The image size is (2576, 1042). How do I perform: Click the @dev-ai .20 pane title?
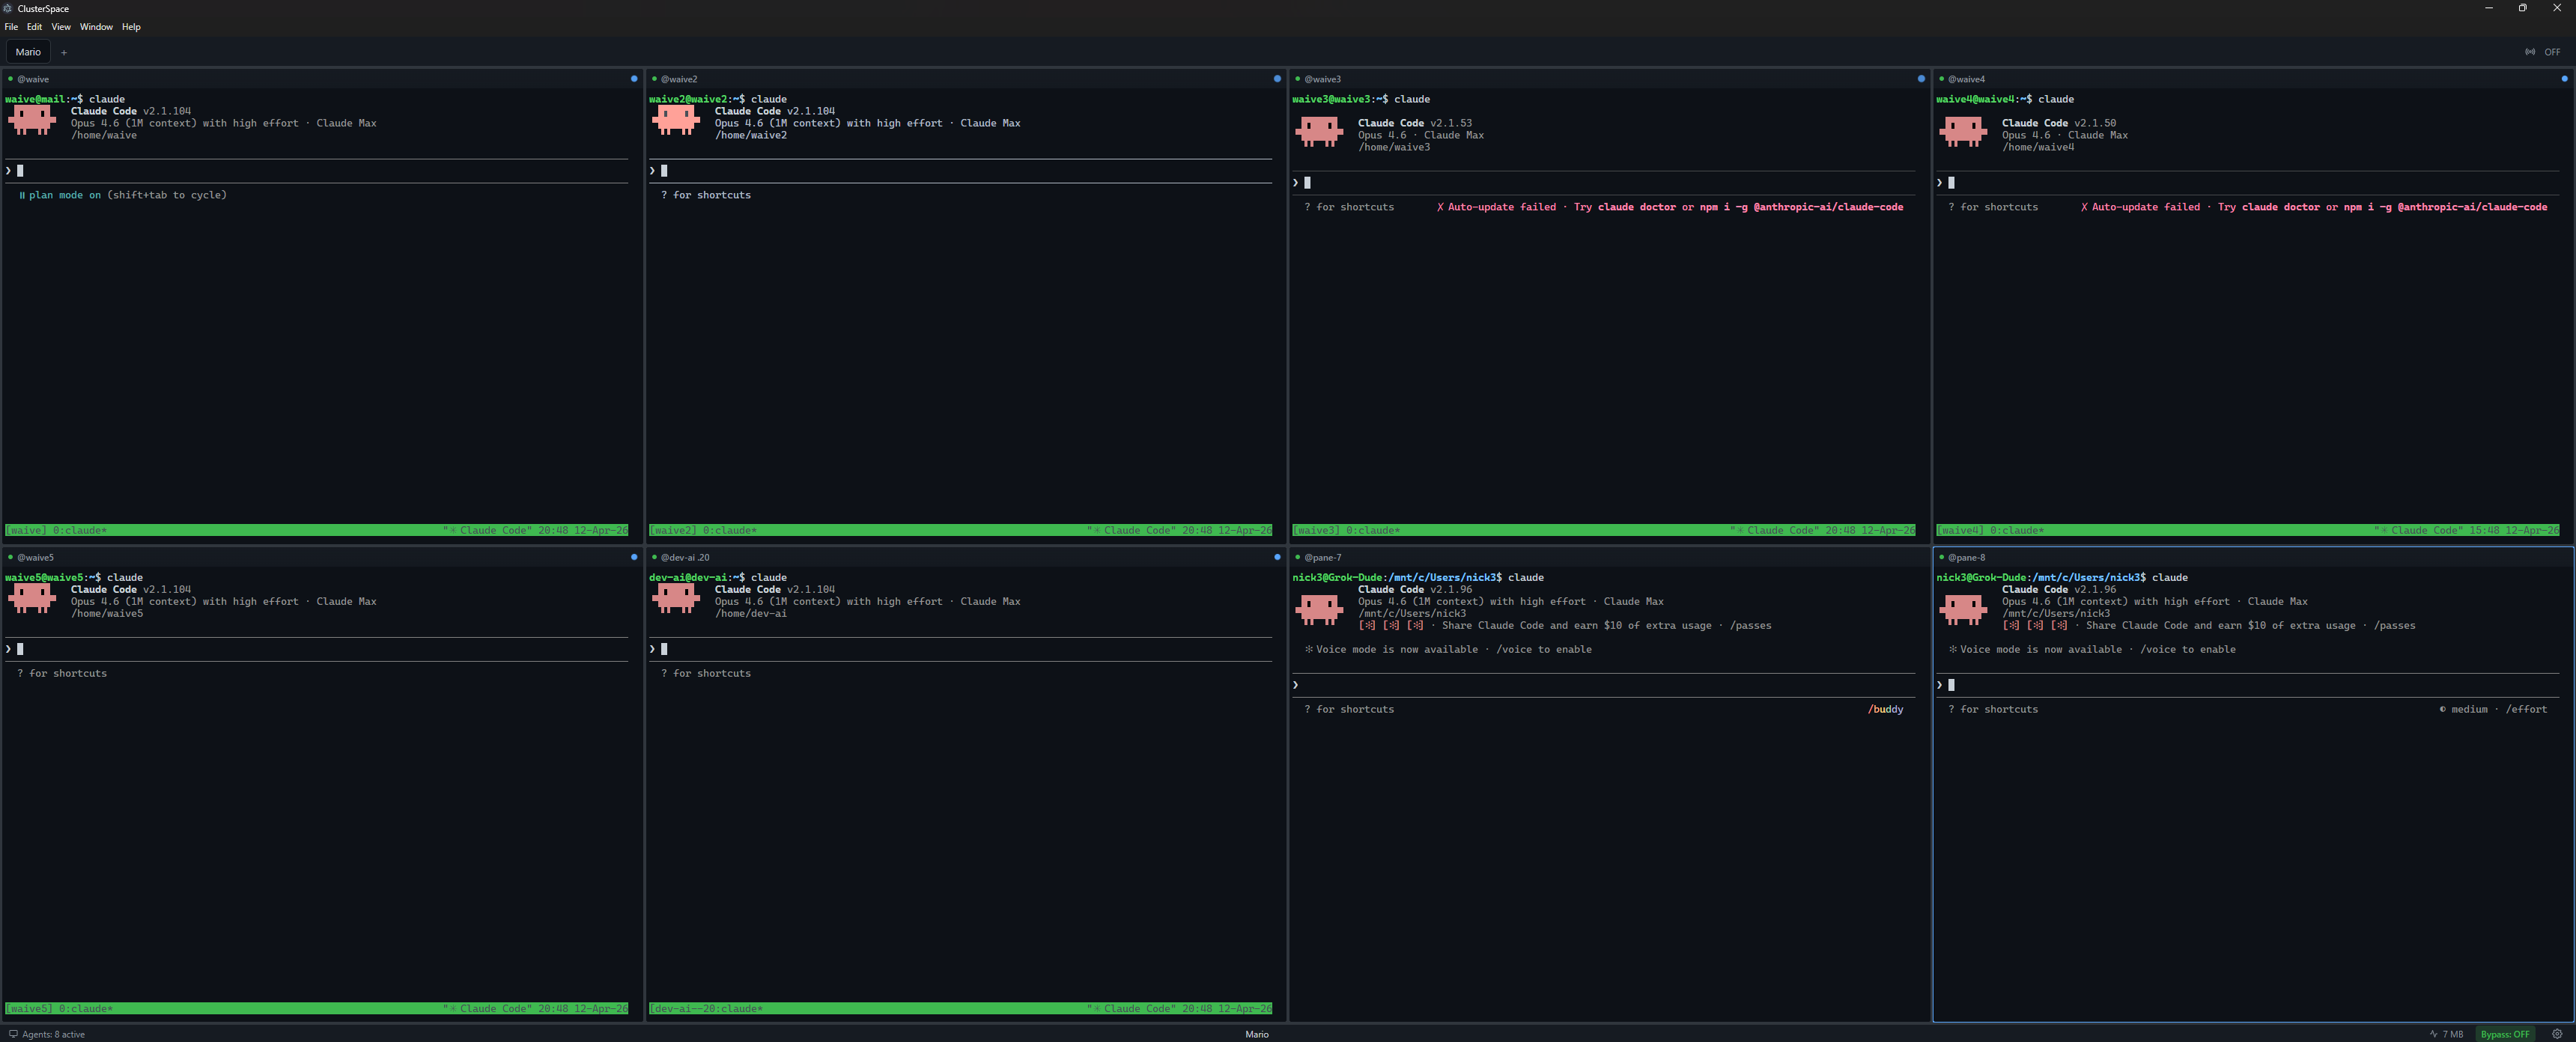point(685,557)
